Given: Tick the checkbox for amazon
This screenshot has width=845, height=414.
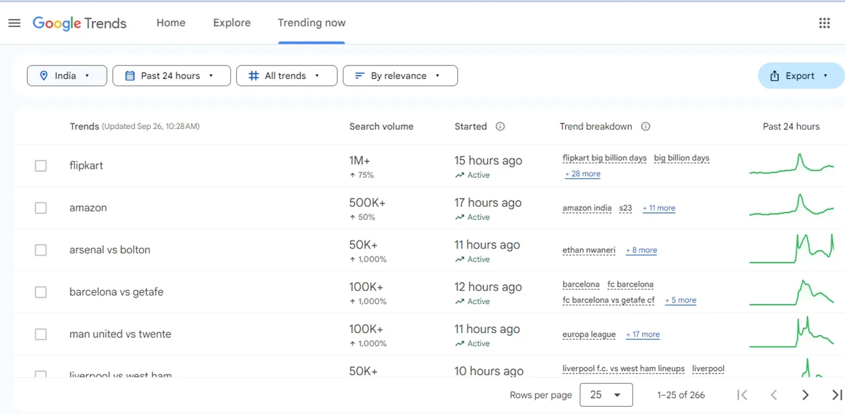Looking at the screenshot, I should pyautogui.click(x=40, y=208).
